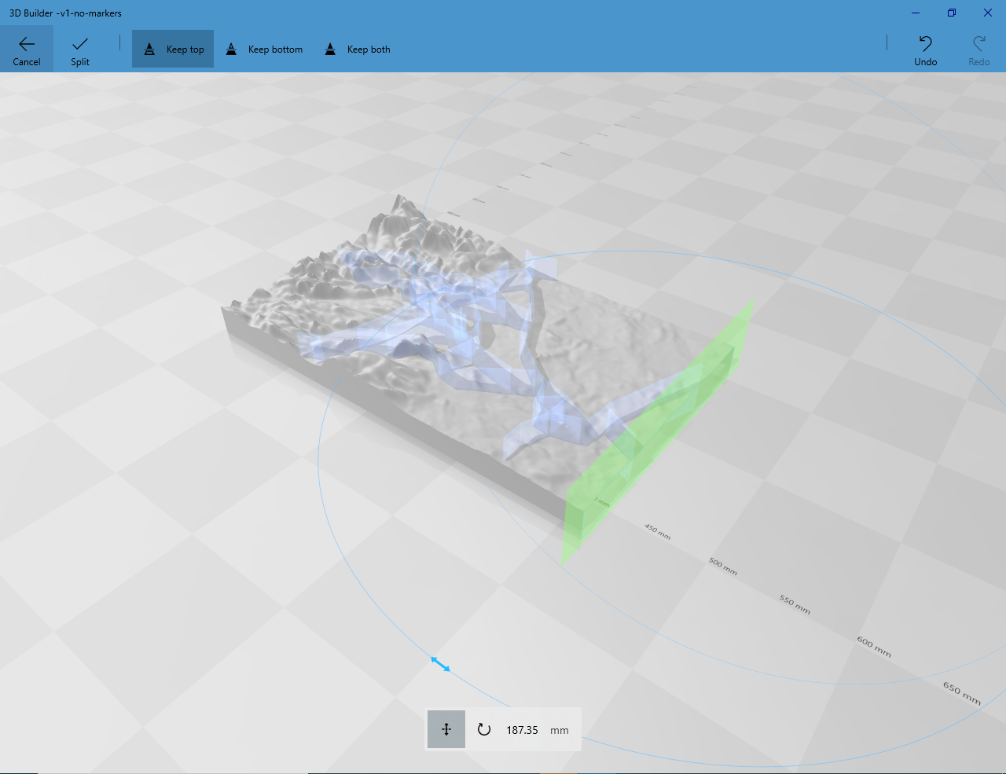Click the back-arrow Cancel icon
1006x774 pixels.
click(x=27, y=43)
